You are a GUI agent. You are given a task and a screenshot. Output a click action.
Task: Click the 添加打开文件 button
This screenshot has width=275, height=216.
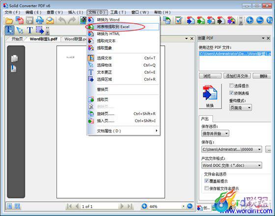pos(237,76)
